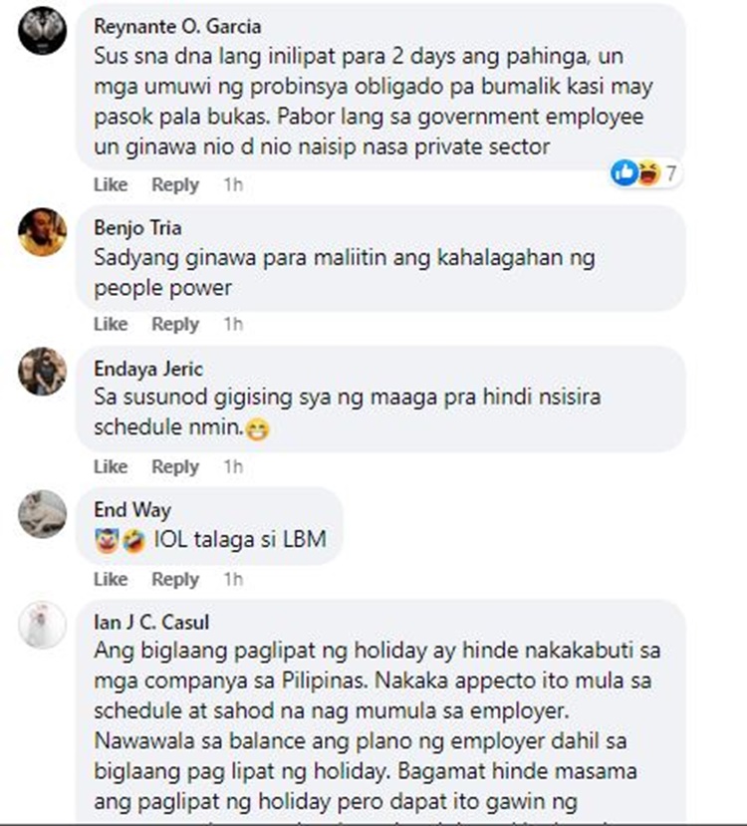The width and height of the screenshot is (747, 826).
Task: Reply to Benjo Tria's comment
Action: 175,324
